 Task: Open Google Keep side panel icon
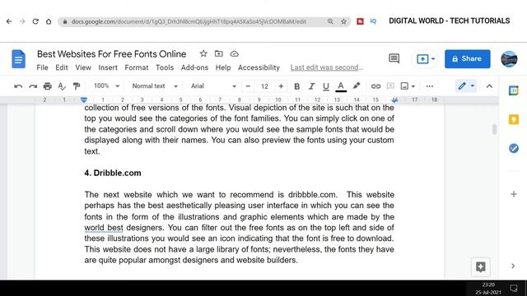[514, 119]
